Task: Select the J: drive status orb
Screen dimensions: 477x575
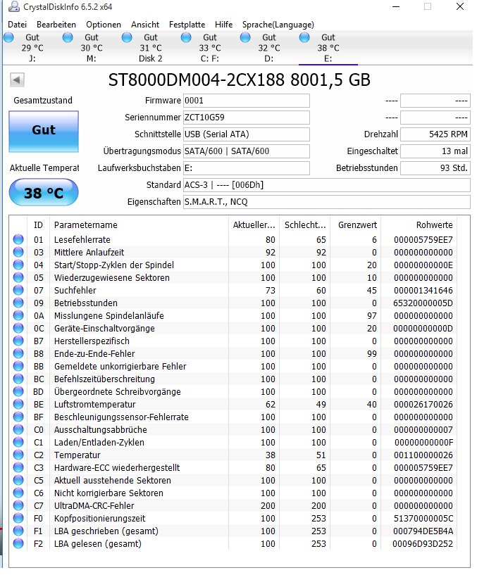Action: pyautogui.click(x=9, y=37)
